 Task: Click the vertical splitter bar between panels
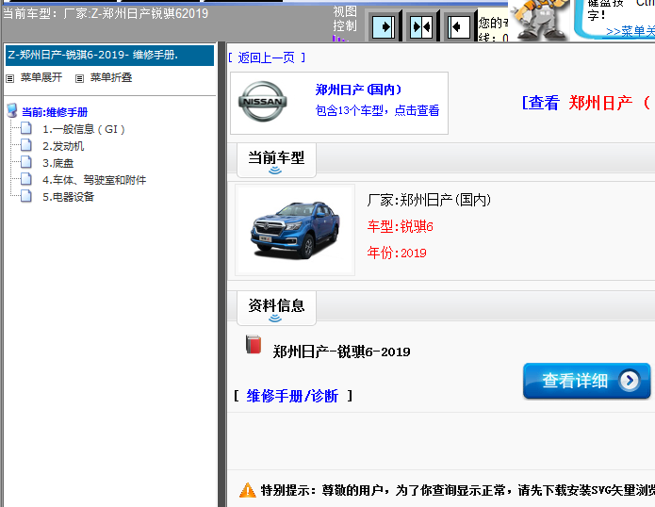(x=221, y=274)
